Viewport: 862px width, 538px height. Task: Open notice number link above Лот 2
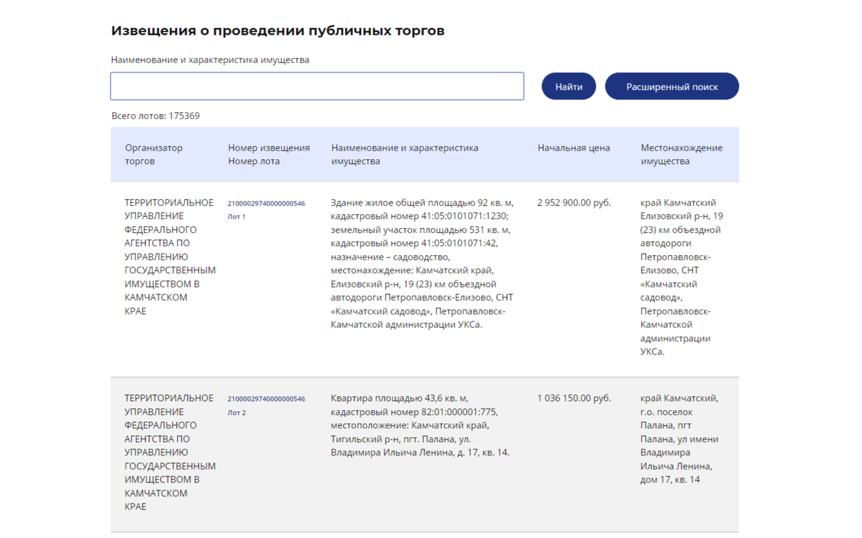tap(266, 399)
